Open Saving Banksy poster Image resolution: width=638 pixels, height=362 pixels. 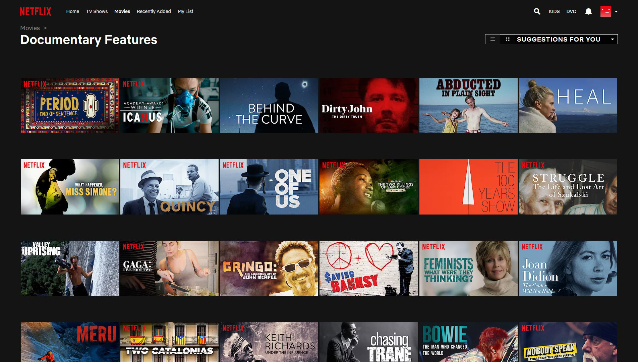tap(368, 268)
